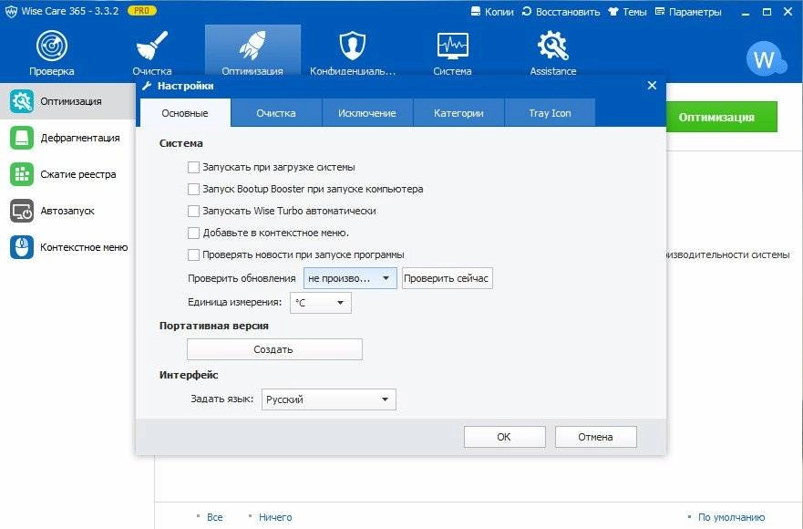Tick Добавьте в контекстное меню checkbox
This screenshot has height=529, width=803.
(x=193, y=233)
